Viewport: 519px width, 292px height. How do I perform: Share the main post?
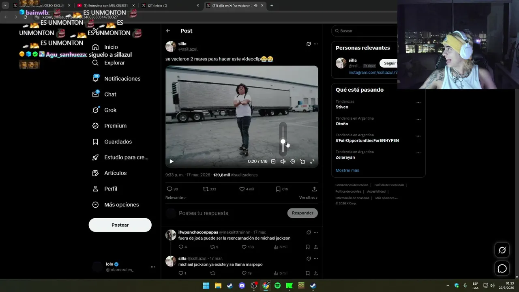pos(314,189)
